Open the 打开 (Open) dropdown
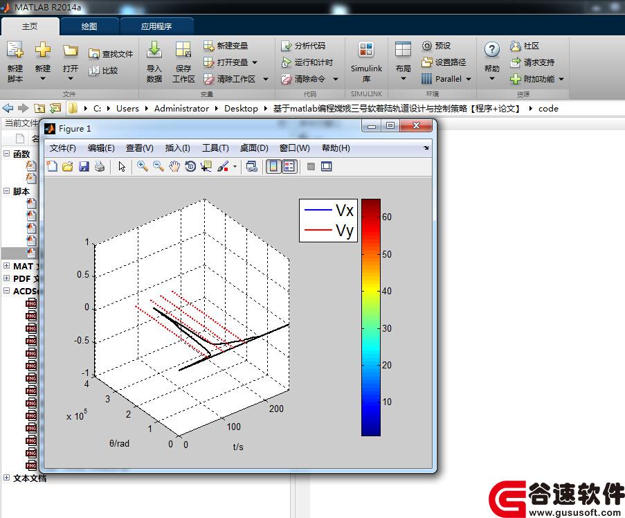The width and height of the screenshot is (625, 518). pos(70,78)
